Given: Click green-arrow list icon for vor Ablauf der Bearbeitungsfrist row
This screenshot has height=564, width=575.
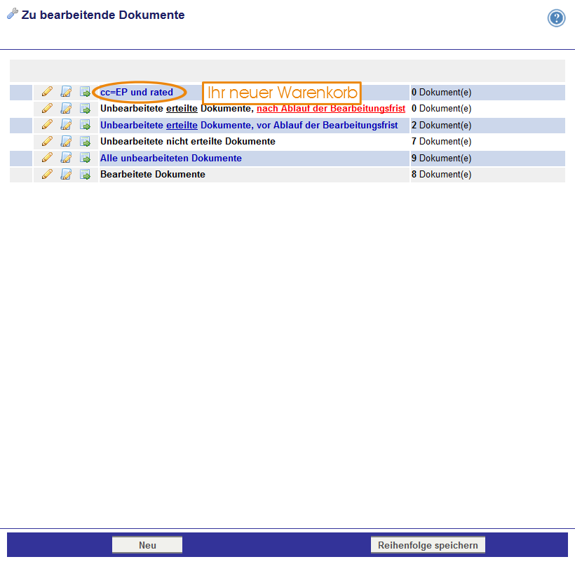Looking at the screenshot, I should [x=85, y=124].
